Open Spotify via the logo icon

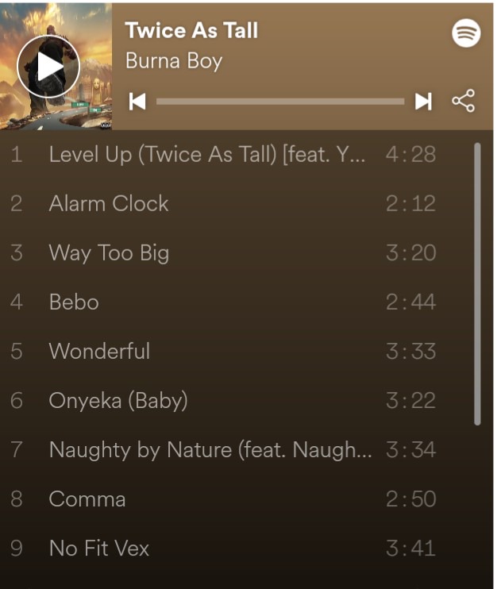[466, 33]
